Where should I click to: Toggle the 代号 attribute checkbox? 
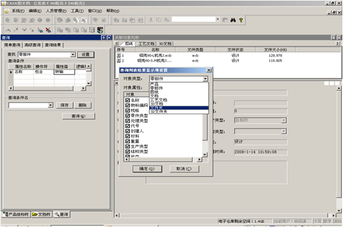[x=128, y=126]
